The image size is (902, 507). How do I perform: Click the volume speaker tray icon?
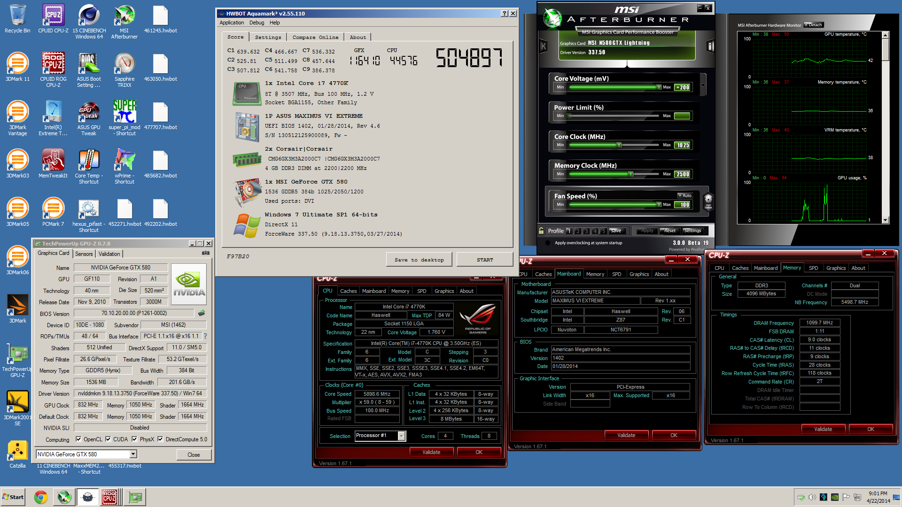pyautogui.click(x=812, y=497)
